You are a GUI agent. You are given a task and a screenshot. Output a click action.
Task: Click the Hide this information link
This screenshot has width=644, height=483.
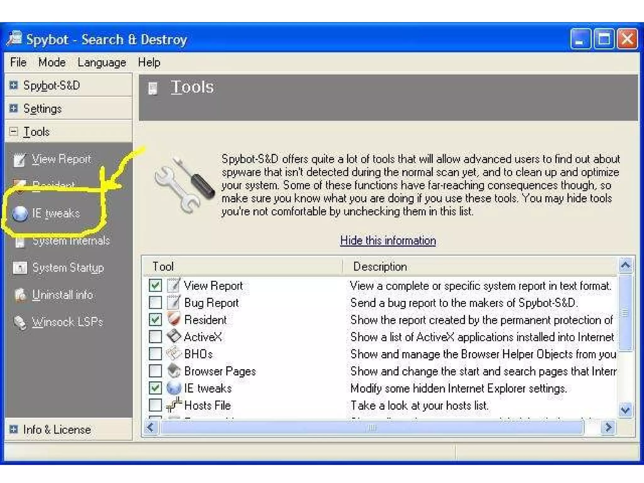388,241
